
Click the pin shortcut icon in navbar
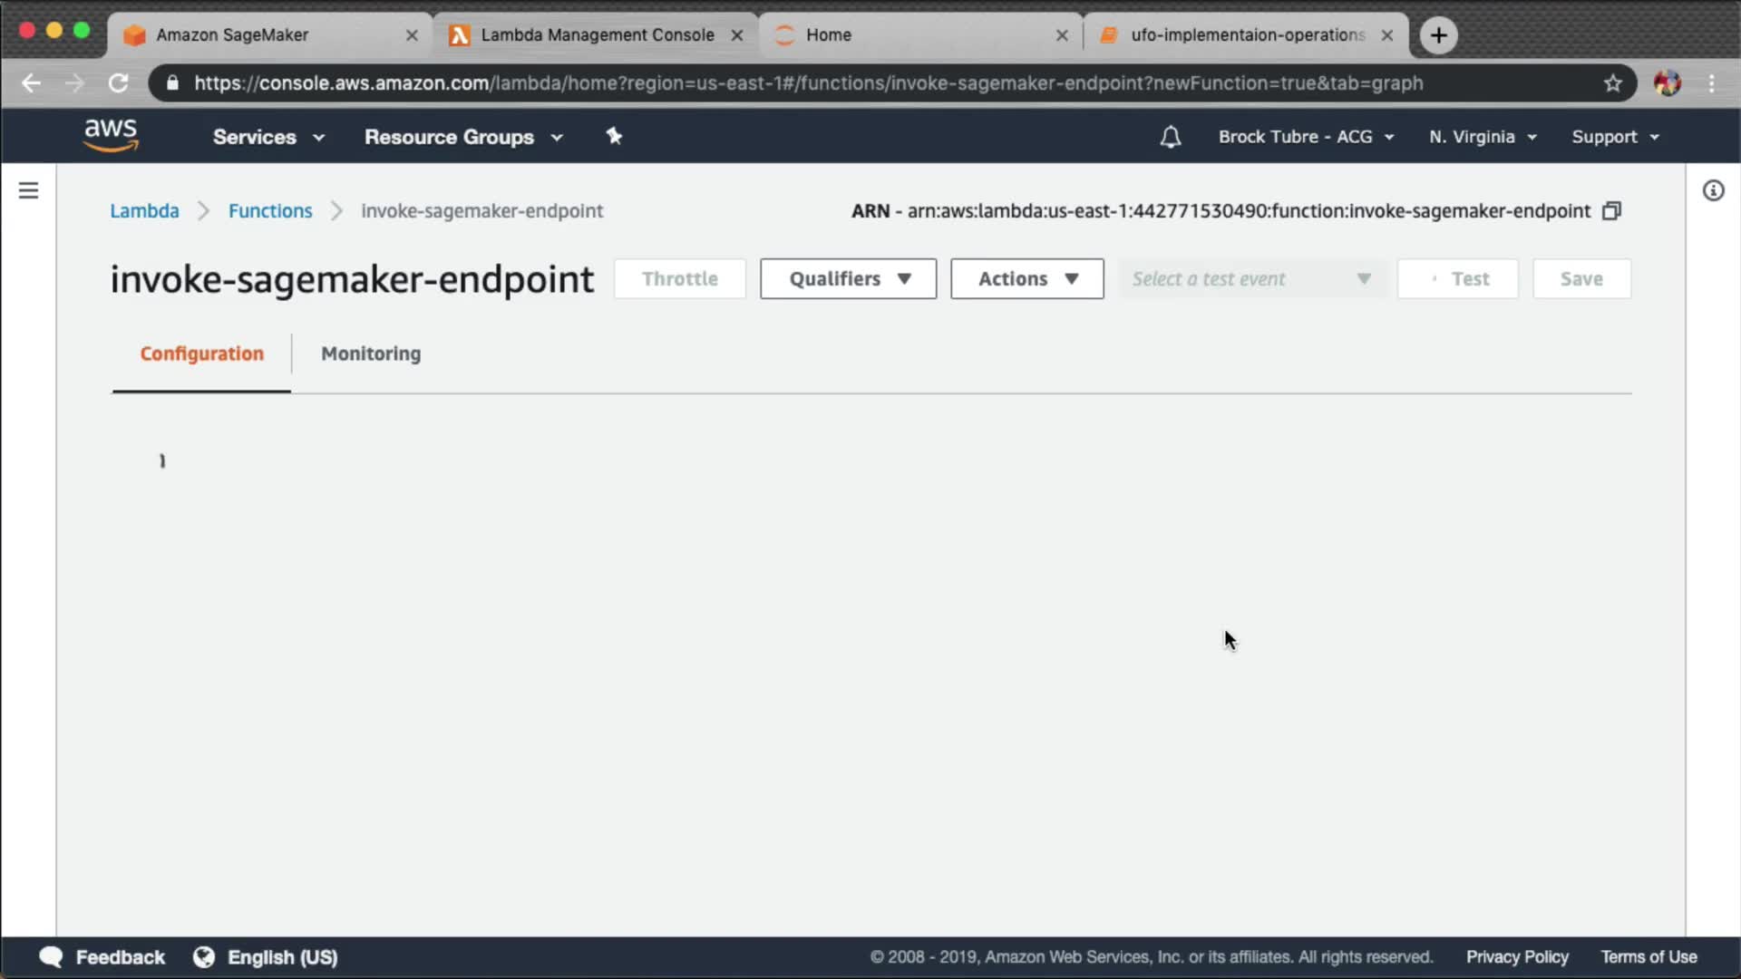[x=614, y=136]
